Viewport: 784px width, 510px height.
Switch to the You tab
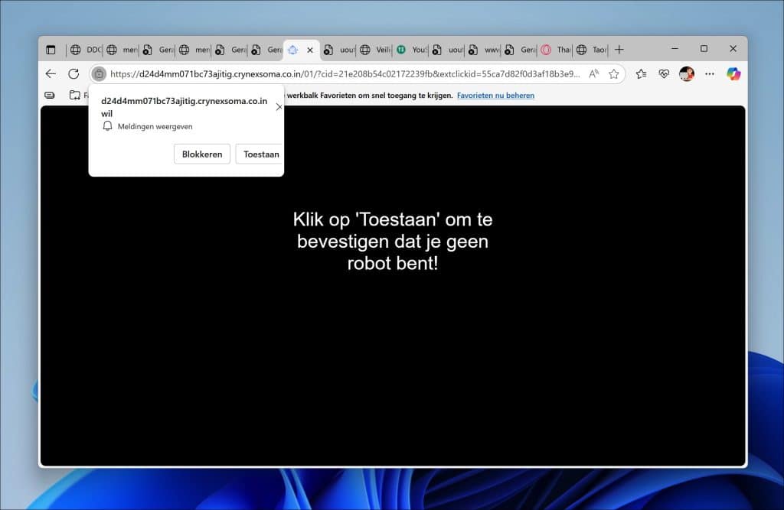[413, 50]
